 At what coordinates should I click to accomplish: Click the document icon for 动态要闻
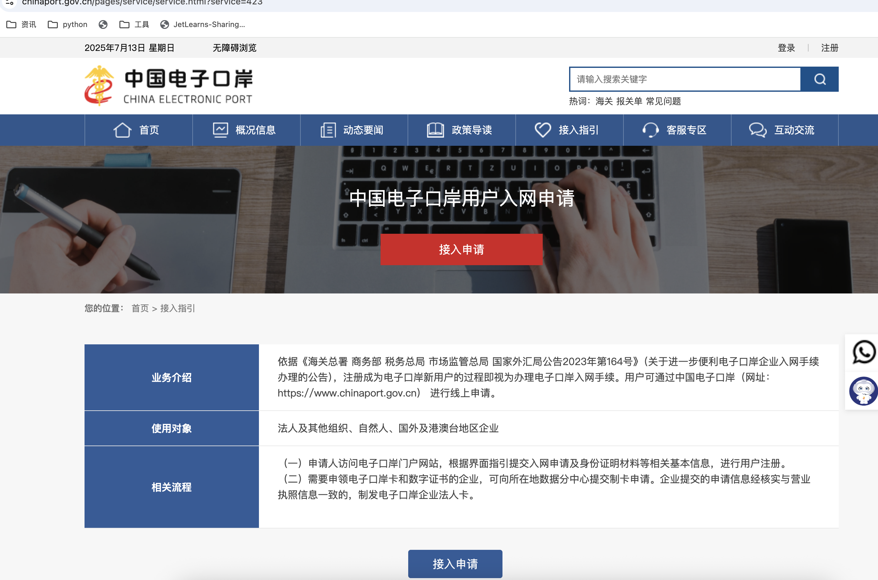327,130
